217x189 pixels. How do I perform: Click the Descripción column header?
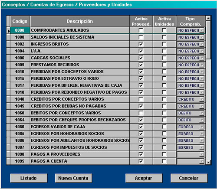80,21
